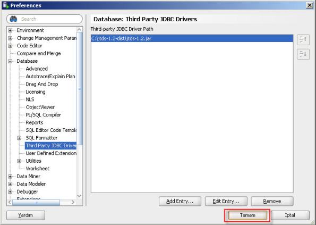Click the Edit Entry button
Screen dimensions: 316x225
226,201
